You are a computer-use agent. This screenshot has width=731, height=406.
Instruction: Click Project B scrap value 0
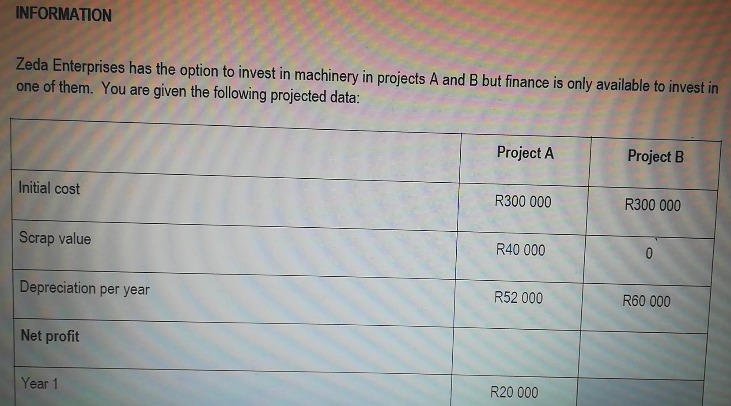click(x=649, y=253)
